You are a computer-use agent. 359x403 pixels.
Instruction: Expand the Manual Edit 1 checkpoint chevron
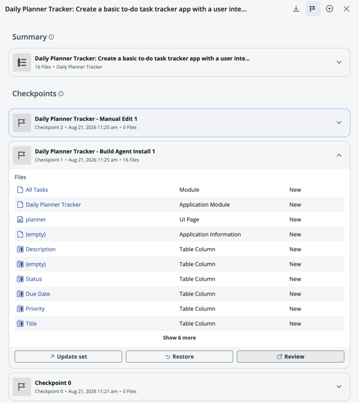pyautogui.click(x=339, y=123)
